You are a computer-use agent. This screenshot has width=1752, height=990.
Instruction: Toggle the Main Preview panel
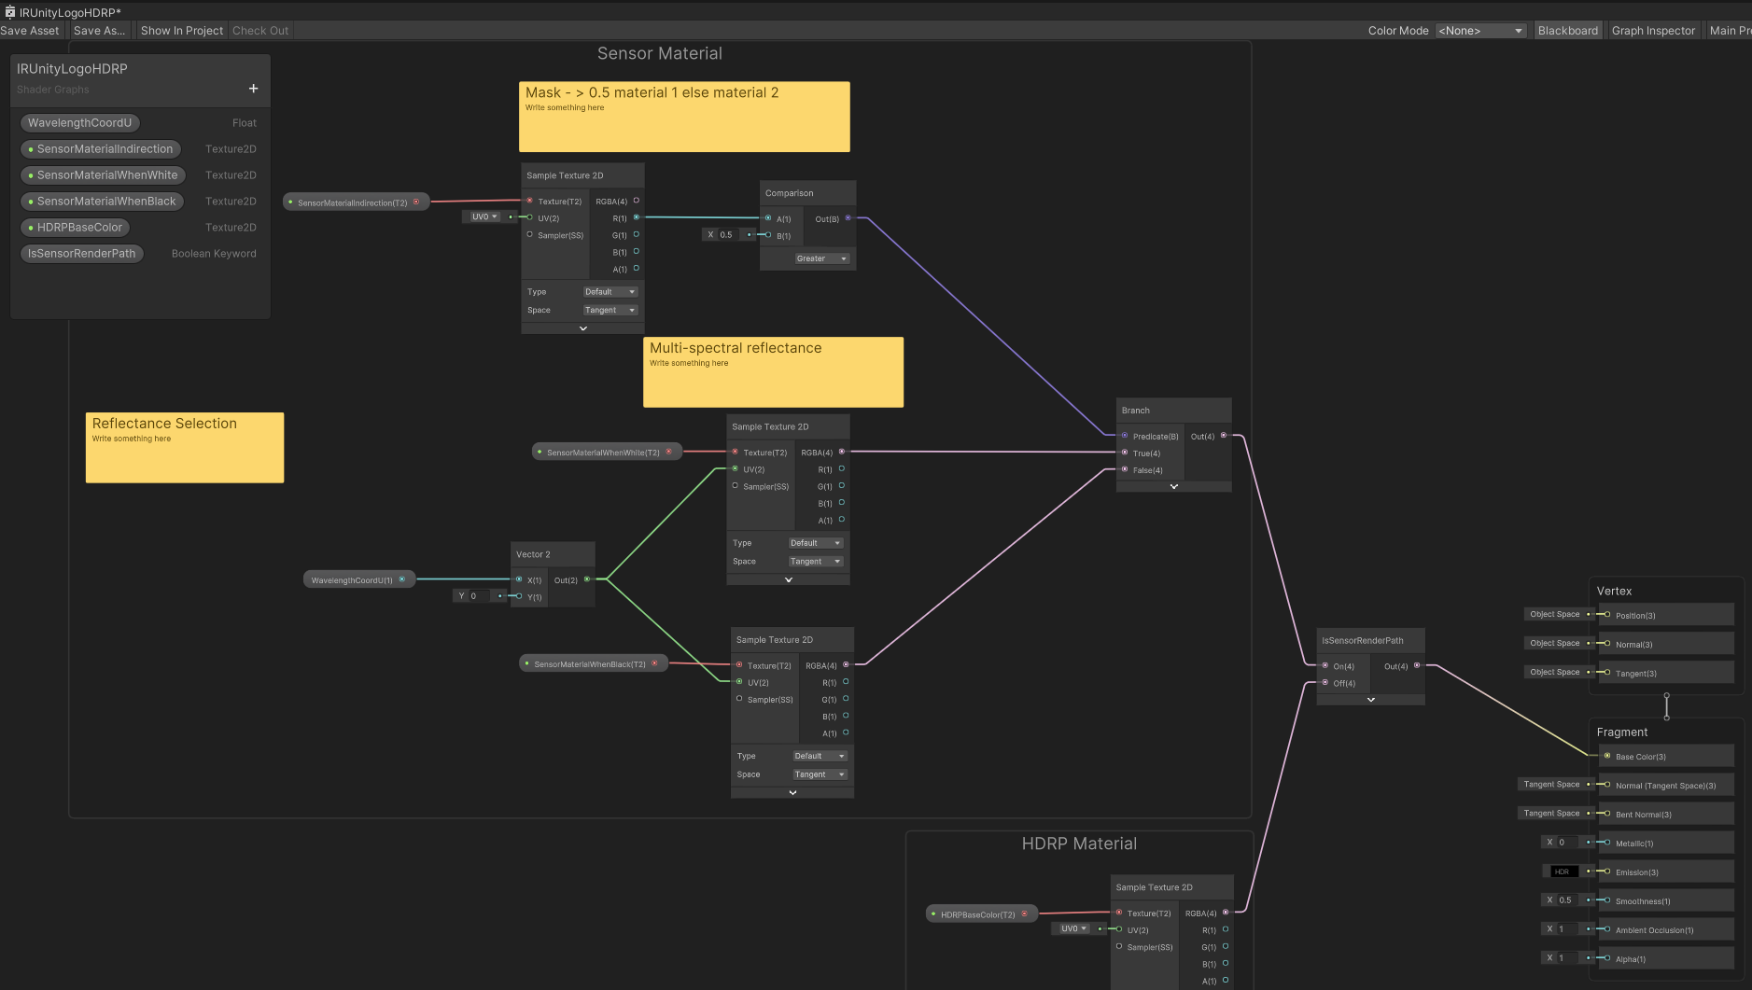tap(1730, 31)
